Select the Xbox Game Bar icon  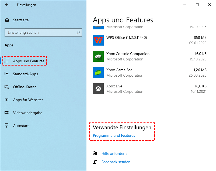pos(98,73)
